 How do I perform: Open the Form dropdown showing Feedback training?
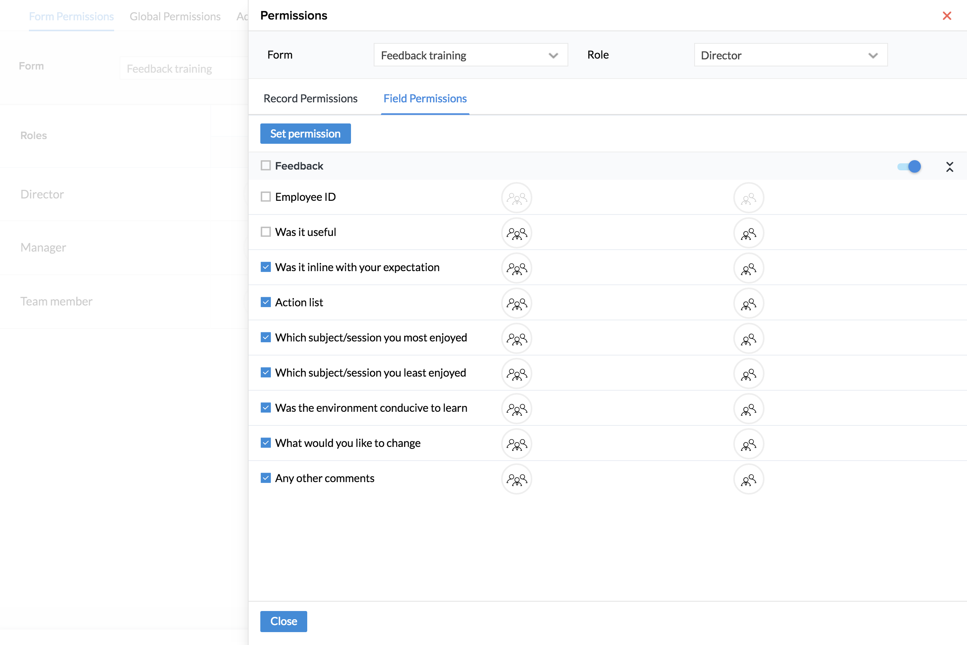click(x=470, y=55)
